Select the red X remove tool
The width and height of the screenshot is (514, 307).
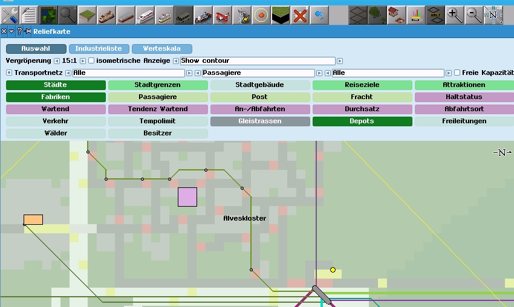(300, 15)
